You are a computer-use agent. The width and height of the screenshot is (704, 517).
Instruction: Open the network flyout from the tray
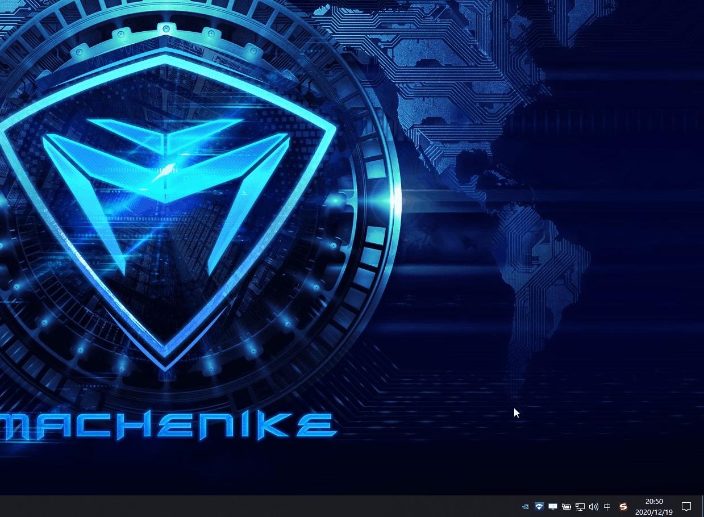580,506
